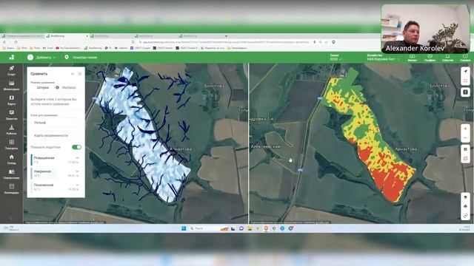Viewport: 474px width, 266px height.
Task: Click the Умеренная zone color bar
Action: point(31,174)
